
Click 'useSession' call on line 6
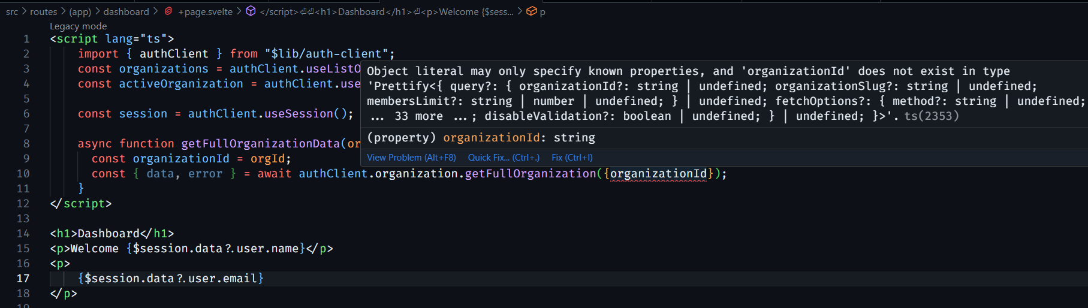[299, 114]
